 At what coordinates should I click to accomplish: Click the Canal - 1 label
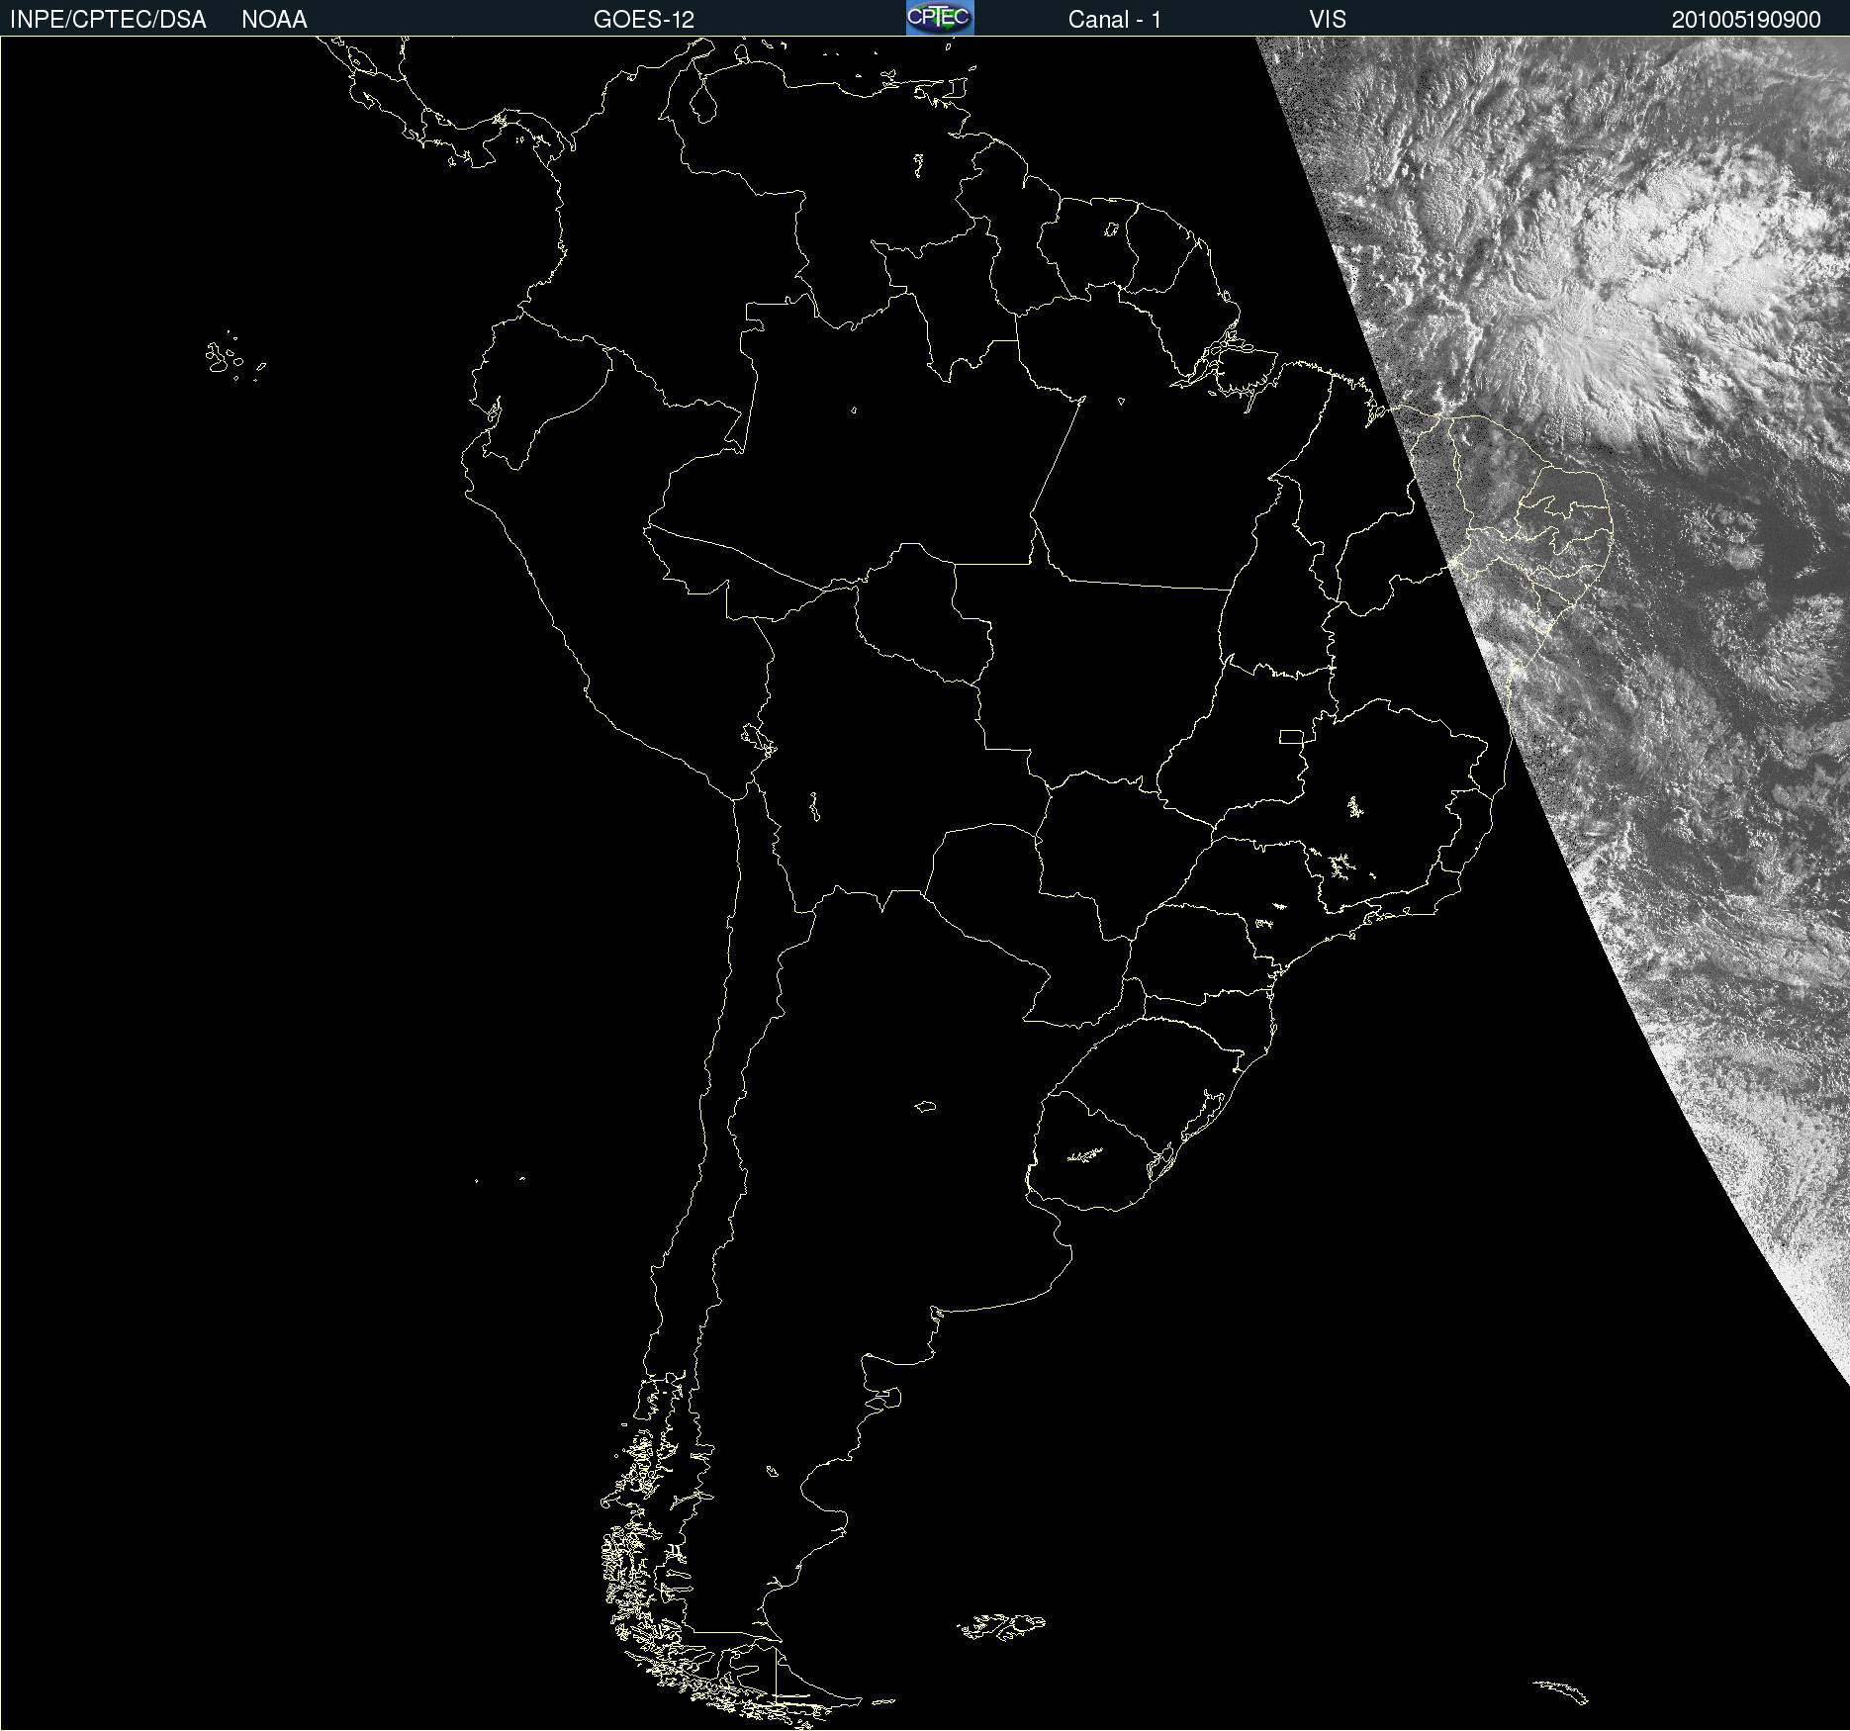tap(1115, 20)
